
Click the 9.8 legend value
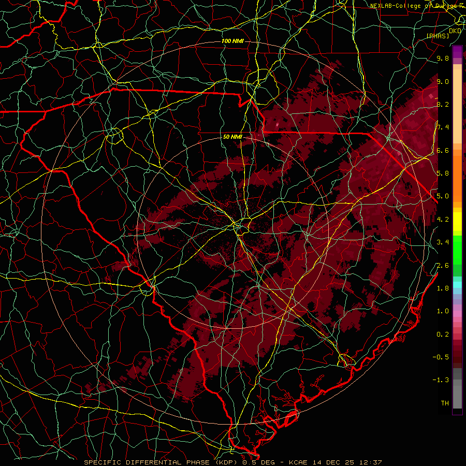443,59
